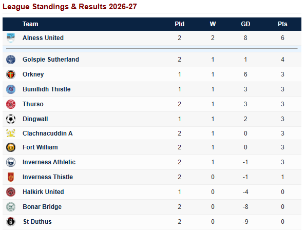
Task: Open the Alness United team link
Action: (43, 37)
